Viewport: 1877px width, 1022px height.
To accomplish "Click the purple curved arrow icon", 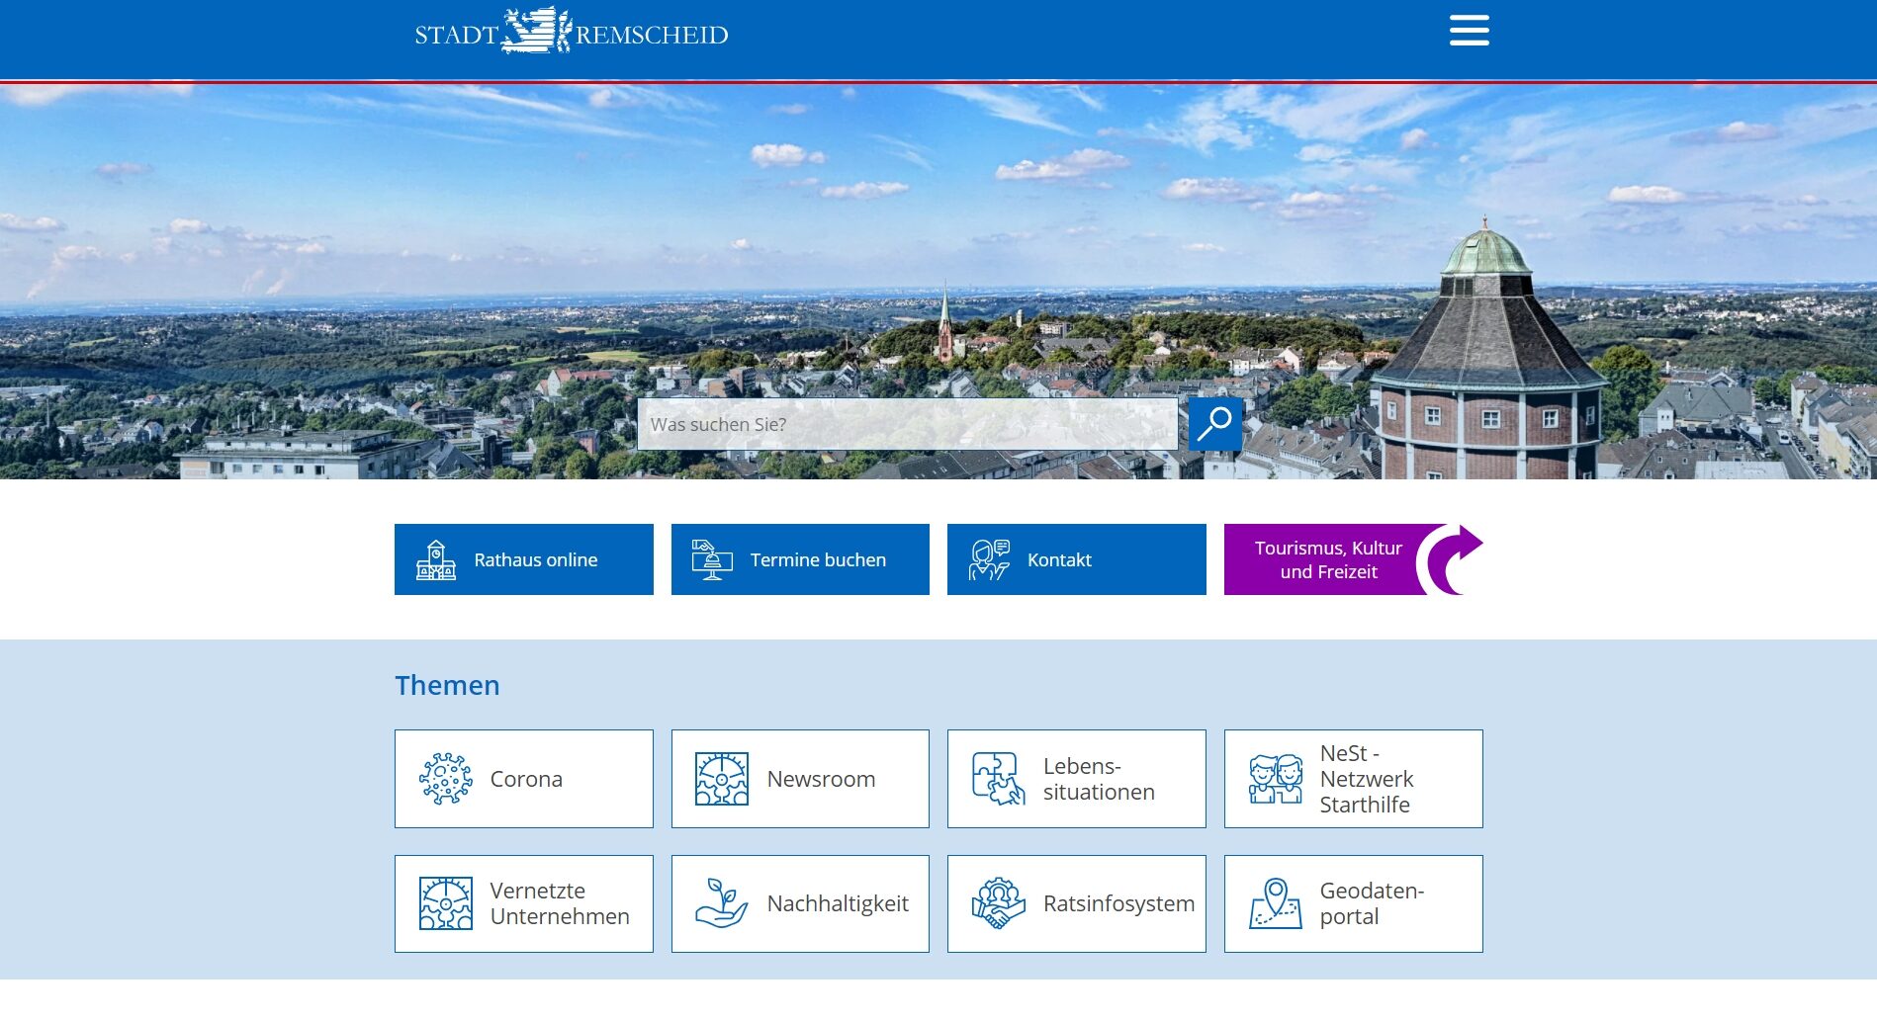I will coord(1451,559).
